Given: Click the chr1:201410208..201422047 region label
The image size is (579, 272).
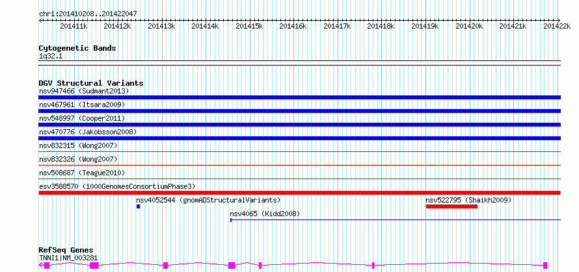Looking at the screenshot, I should pos(88,14).
